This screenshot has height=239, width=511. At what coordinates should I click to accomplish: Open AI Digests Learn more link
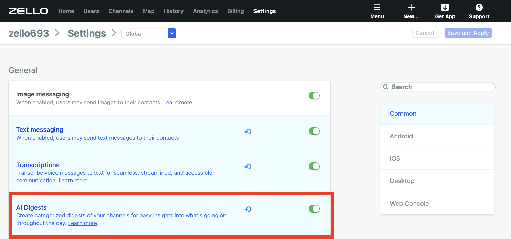coord(83,223)
